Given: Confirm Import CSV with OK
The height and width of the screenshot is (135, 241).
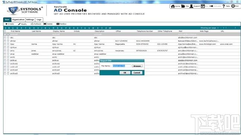Looking at the screenshot, I should (x=125, y=72).
